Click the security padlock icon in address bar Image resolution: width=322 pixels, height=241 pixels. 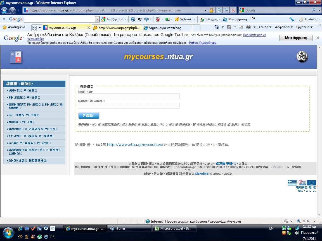[211, 10]
